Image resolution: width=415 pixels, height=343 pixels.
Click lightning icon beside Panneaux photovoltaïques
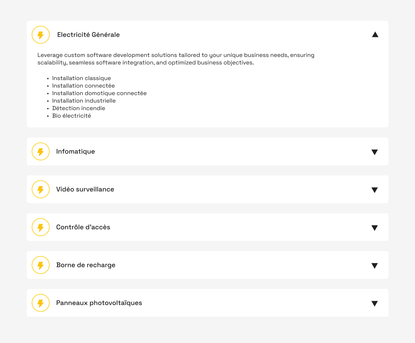coord(41,303)
